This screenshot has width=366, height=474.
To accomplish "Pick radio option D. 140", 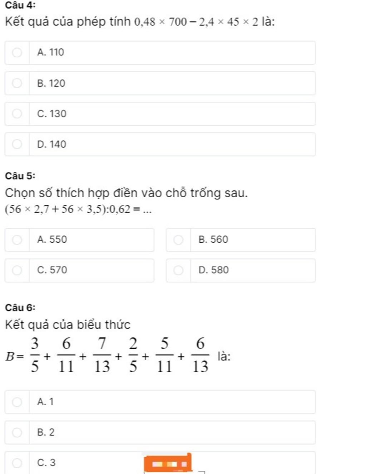I will click(x=17, y=144).
